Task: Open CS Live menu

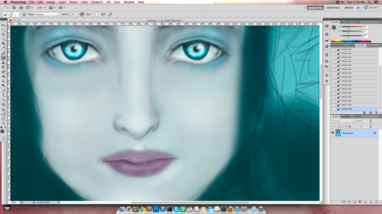Action: [x=372, y=7]
